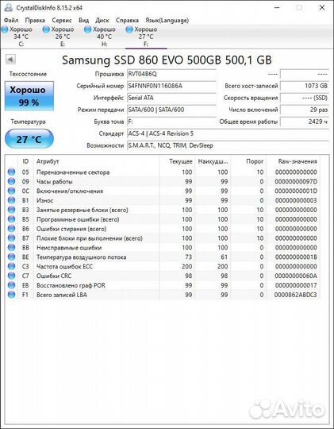Screen dimensions: 334x429
Task: Click the Число включений value 29 раз
Action: point(305,110)
